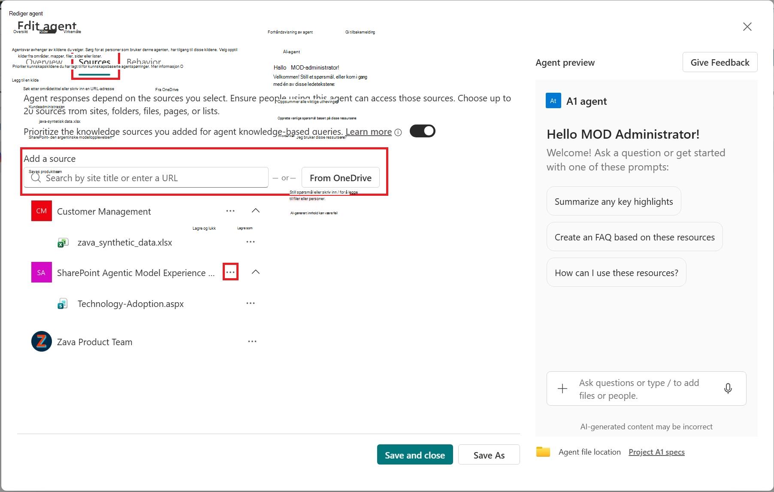Select the Technology-Adoption.aspx page

(130, 304)
